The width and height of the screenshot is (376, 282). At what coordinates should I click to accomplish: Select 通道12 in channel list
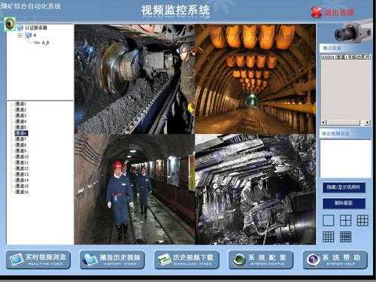click(22, 168)
